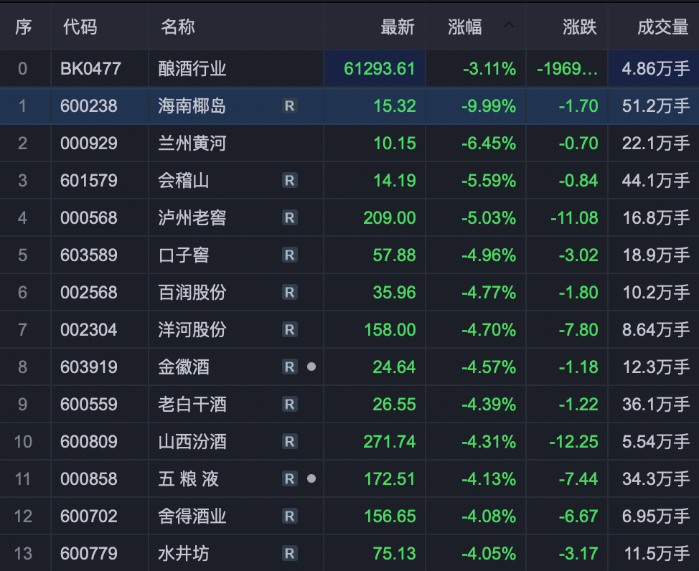Select stock code 600238

89,106
